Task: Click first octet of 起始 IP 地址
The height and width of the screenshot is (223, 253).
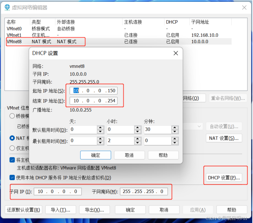Action: click(x=76, y=91)
